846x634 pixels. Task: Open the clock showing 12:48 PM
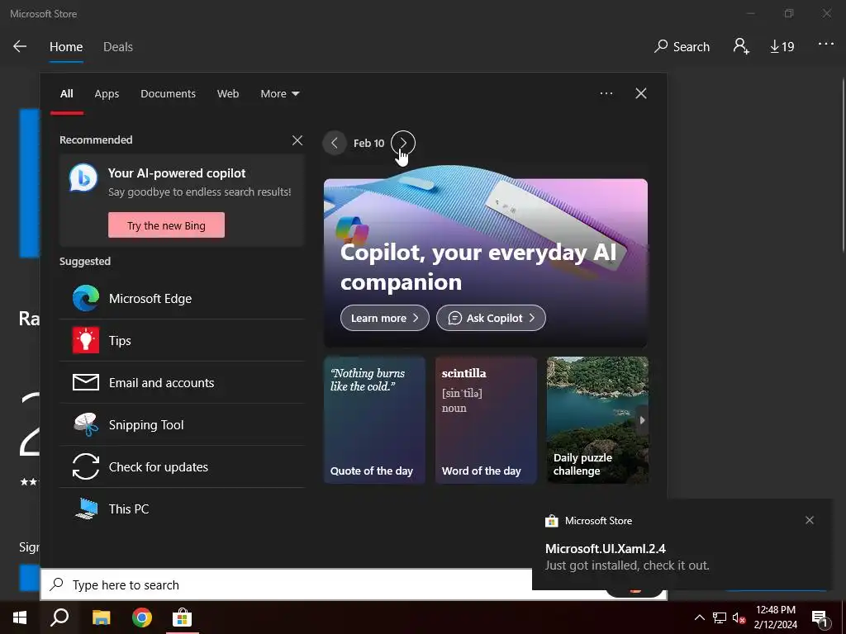pyautogui.click(x=775, y=617)
